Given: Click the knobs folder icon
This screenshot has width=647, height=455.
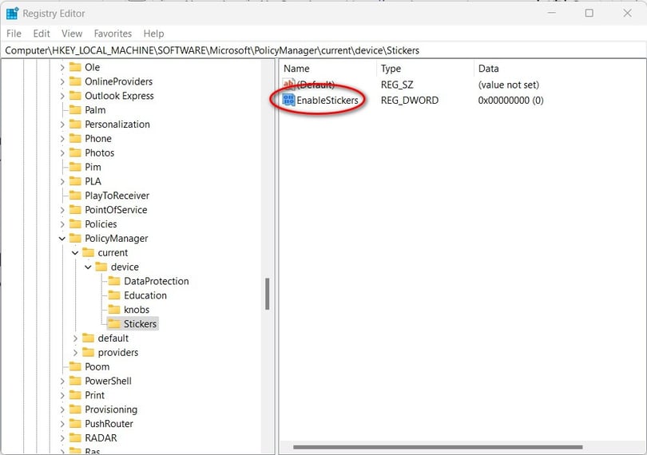Looking at the screenshot, I should (x=114, y=310).
